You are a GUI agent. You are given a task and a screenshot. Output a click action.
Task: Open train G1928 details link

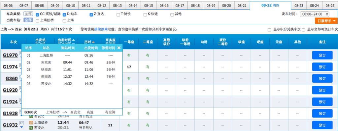click(x=10, y=113)
